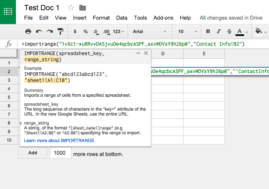
Task: Open the Arial font dropdown
Action: point(150,31)
